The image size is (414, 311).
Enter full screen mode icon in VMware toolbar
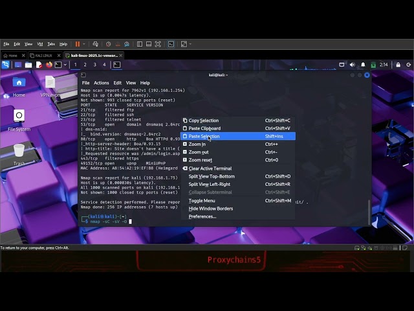[158, 44]
